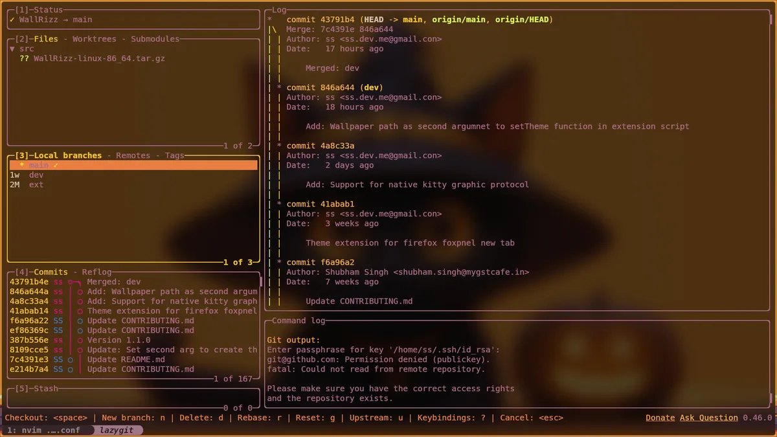The height and width of the screenshot is (437, 777).
Task: Click Keybindings: ? hint
Action: tap(451, 418)
